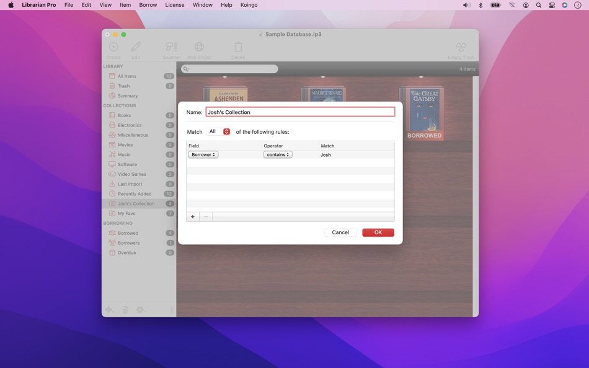Select the Overdue clock icon
589x368 pixels.
pyautogui.click(x=112, y=252)
